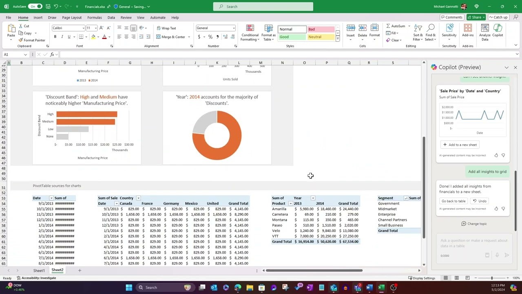Click Accounting Number Format dollar icon
This screenshot has width=522, height=294.
[199, 37]
